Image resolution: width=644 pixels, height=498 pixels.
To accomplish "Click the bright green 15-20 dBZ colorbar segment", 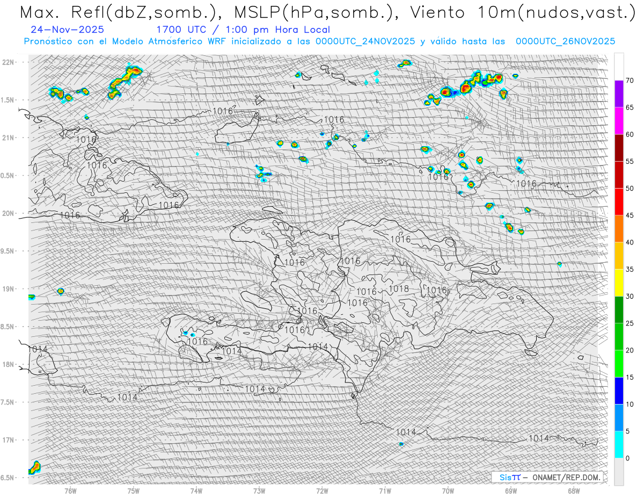I will coord(619,364).
